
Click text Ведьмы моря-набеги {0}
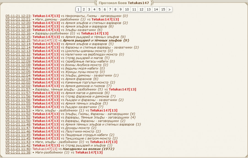point(85,68)
